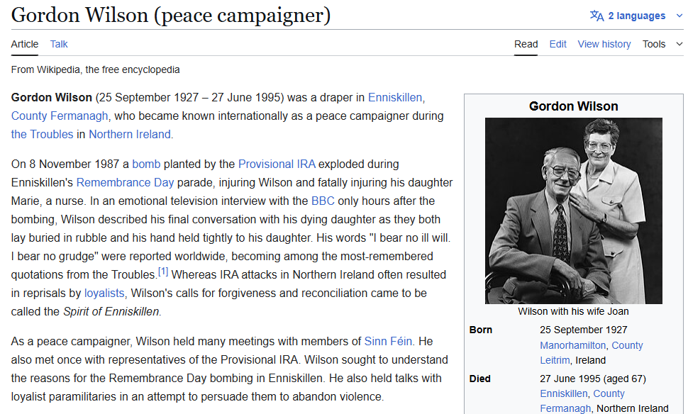The width and height of the screenshot is (688, 414).
Task: Open the 2 languages selector
Action: pos(636,16)
